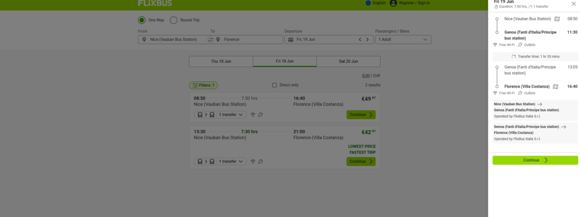Click Continue in the trip details panel

535,160
